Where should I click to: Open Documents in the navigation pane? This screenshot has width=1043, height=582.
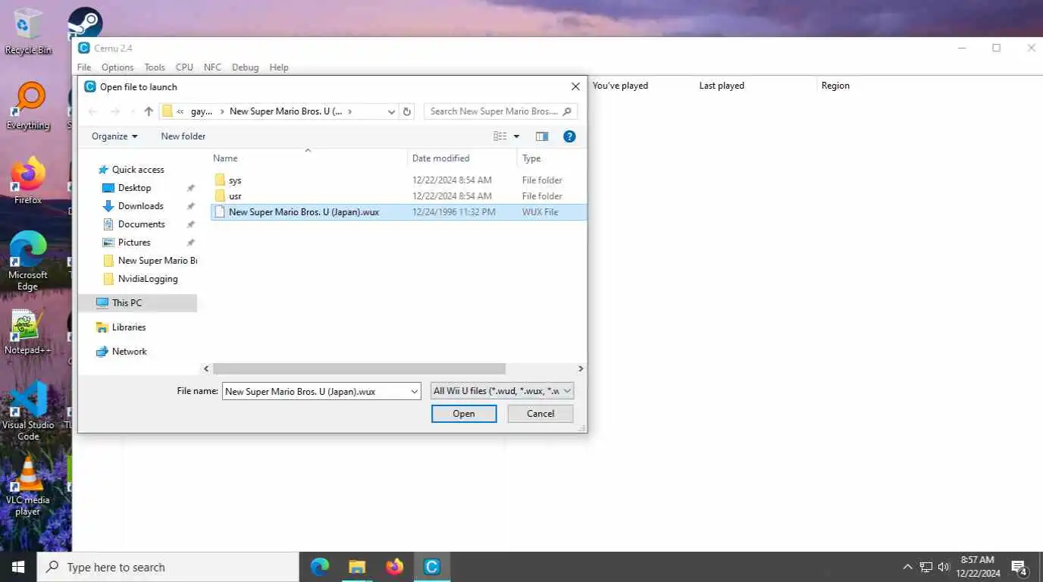click(x=142, y=224)
